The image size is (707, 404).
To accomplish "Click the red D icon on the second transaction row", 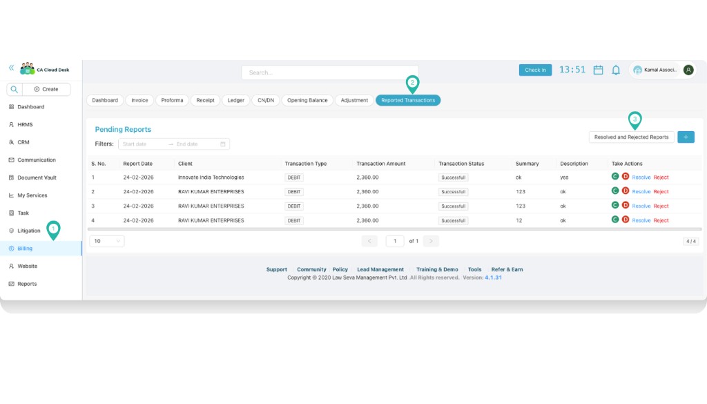I will coord(625,191).
